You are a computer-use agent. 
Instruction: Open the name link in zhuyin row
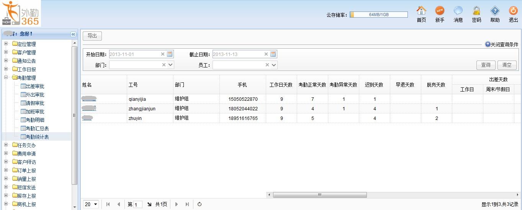click(87, 118)
